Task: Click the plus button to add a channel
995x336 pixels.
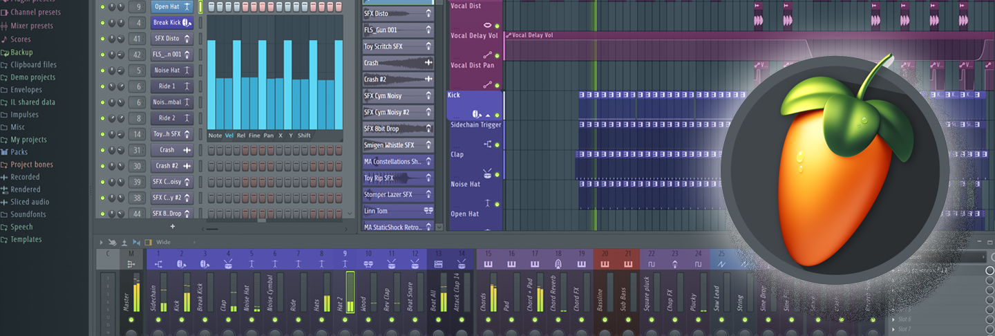Action: [173, 226]
